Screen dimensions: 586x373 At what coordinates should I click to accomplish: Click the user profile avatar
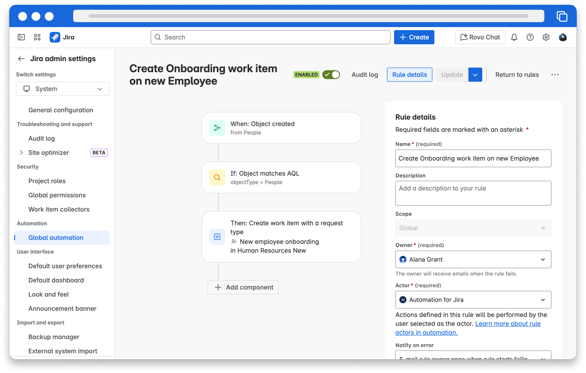pos(563,37)
